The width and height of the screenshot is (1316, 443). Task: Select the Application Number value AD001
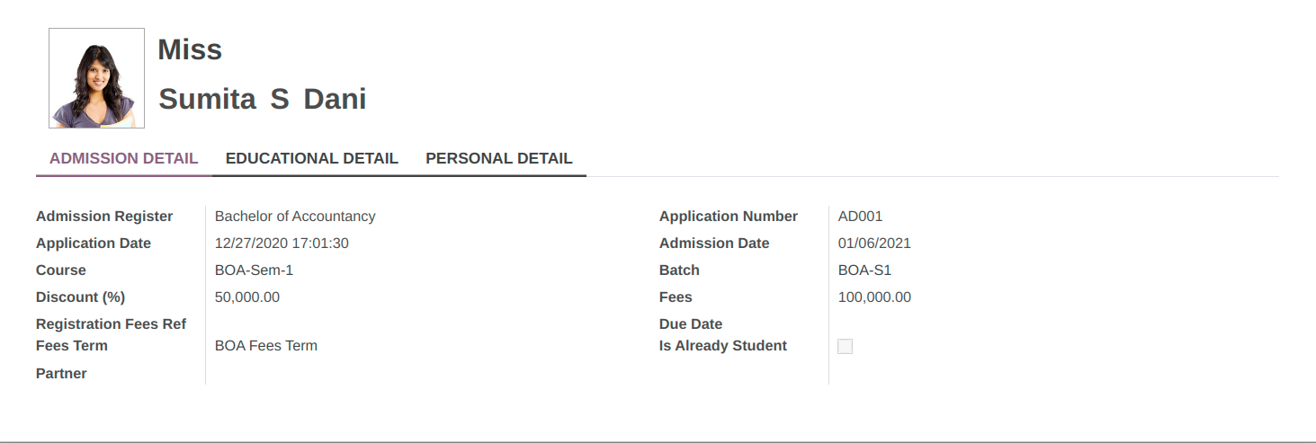(860, 217)
